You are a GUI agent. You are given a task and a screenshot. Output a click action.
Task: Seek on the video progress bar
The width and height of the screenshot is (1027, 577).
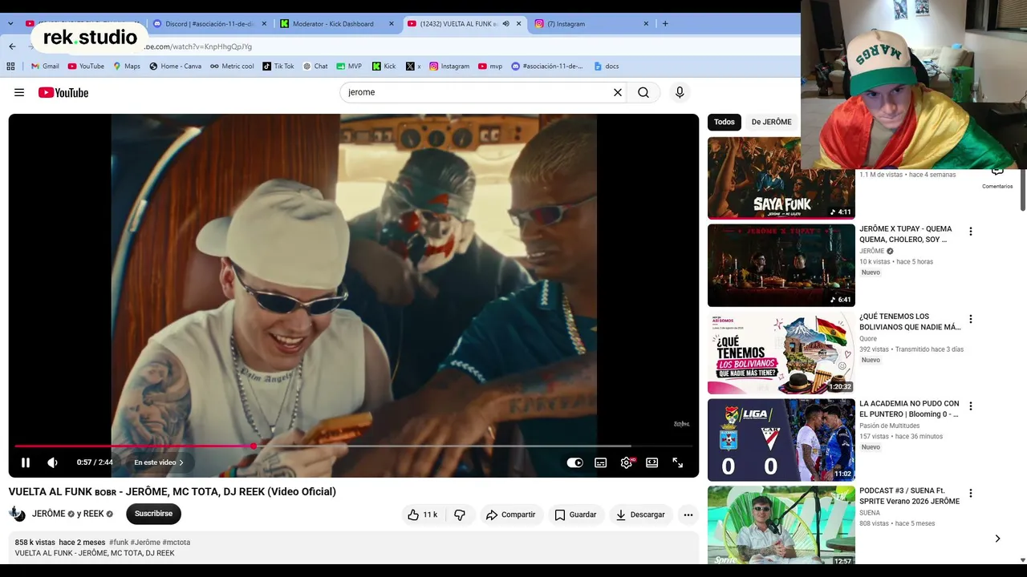pyautogui.click(x=353, y=446)
